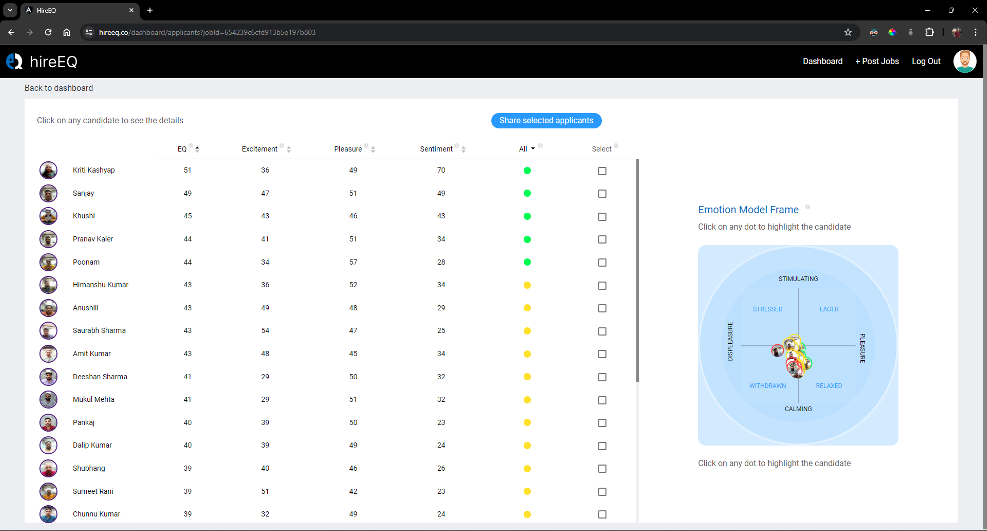Open the tab search dropdown arrow
Screen dimensions: 987x531
click(x=10, y=10)
